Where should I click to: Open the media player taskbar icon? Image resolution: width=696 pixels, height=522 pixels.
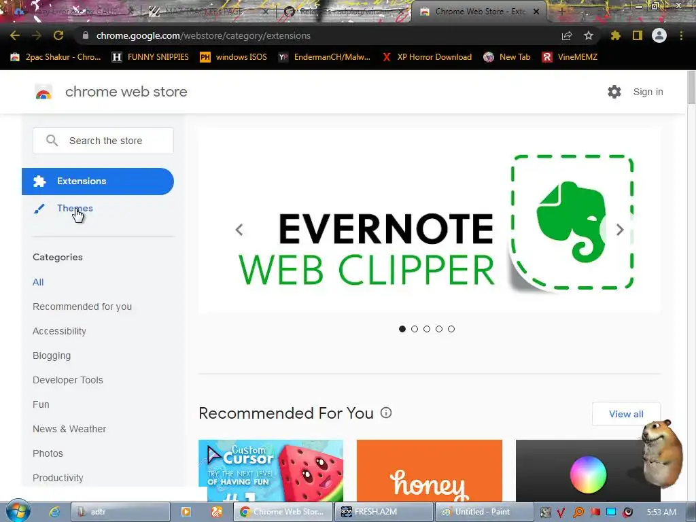pos(186,512)
